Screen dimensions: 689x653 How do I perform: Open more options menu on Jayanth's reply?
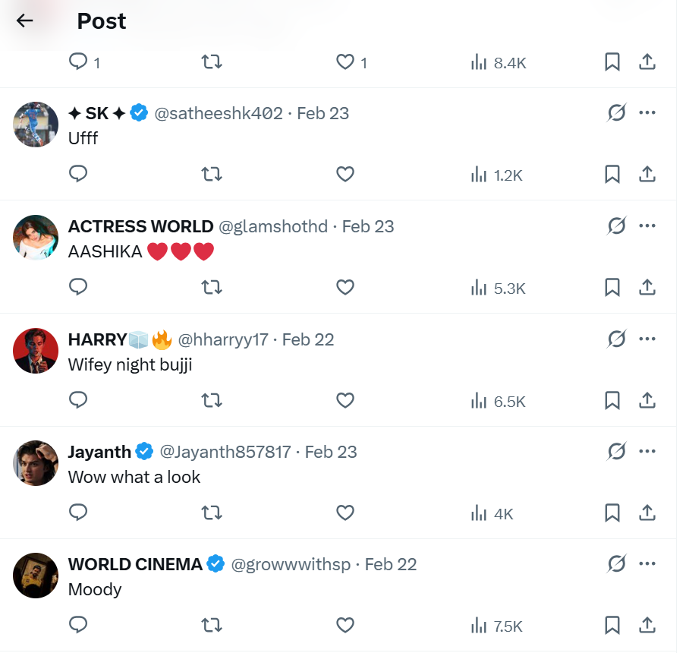[647, 452]
